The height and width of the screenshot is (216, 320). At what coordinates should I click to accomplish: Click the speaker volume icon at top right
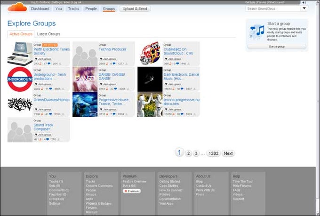pyautogui.click(x=304, y=2)
